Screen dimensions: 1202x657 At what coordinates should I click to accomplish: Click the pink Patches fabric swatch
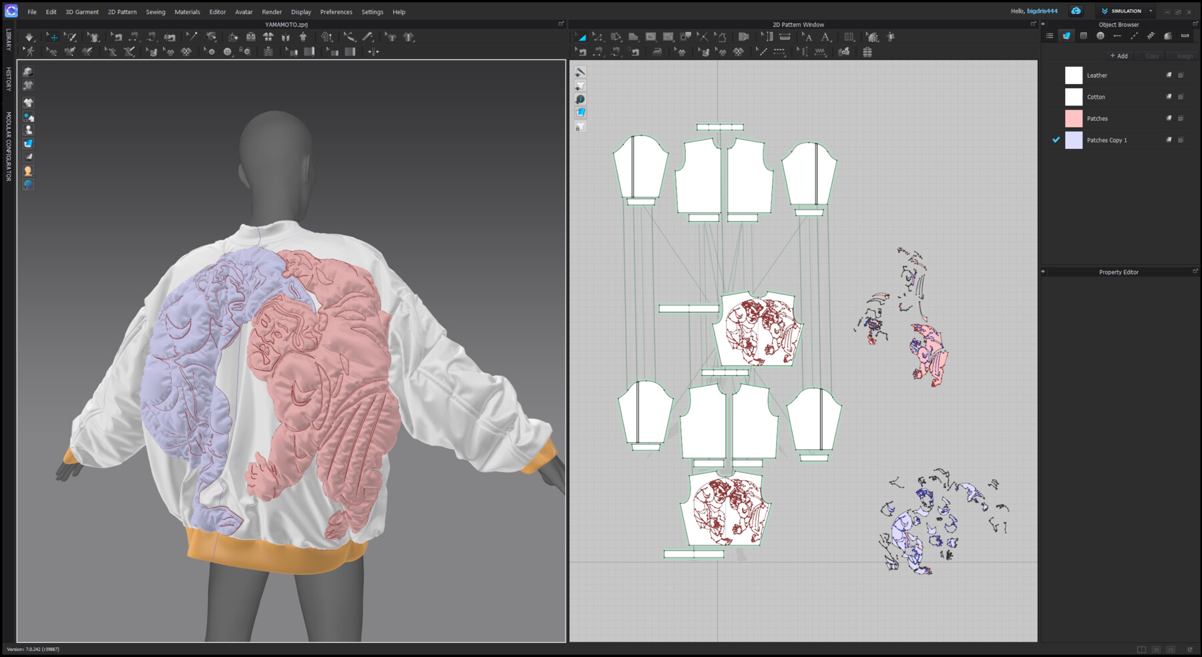click(x=1074, y=118)
